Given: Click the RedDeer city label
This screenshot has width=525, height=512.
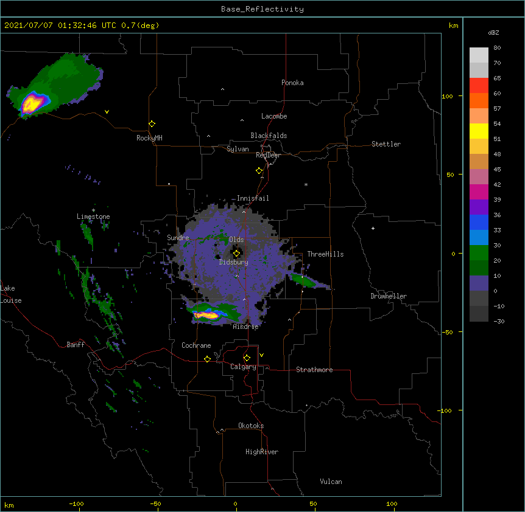Looking at the screenshot, I should tap(268, 155).
